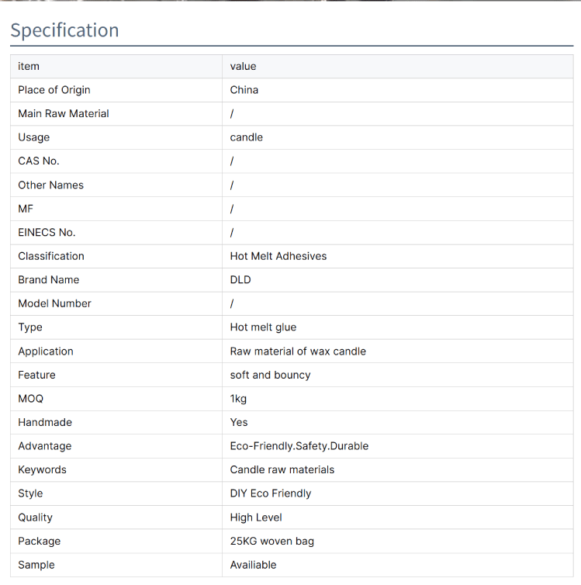Select the '1kg' MOQ value
This screenshot has height=585, width=581.
pos(239,399)
